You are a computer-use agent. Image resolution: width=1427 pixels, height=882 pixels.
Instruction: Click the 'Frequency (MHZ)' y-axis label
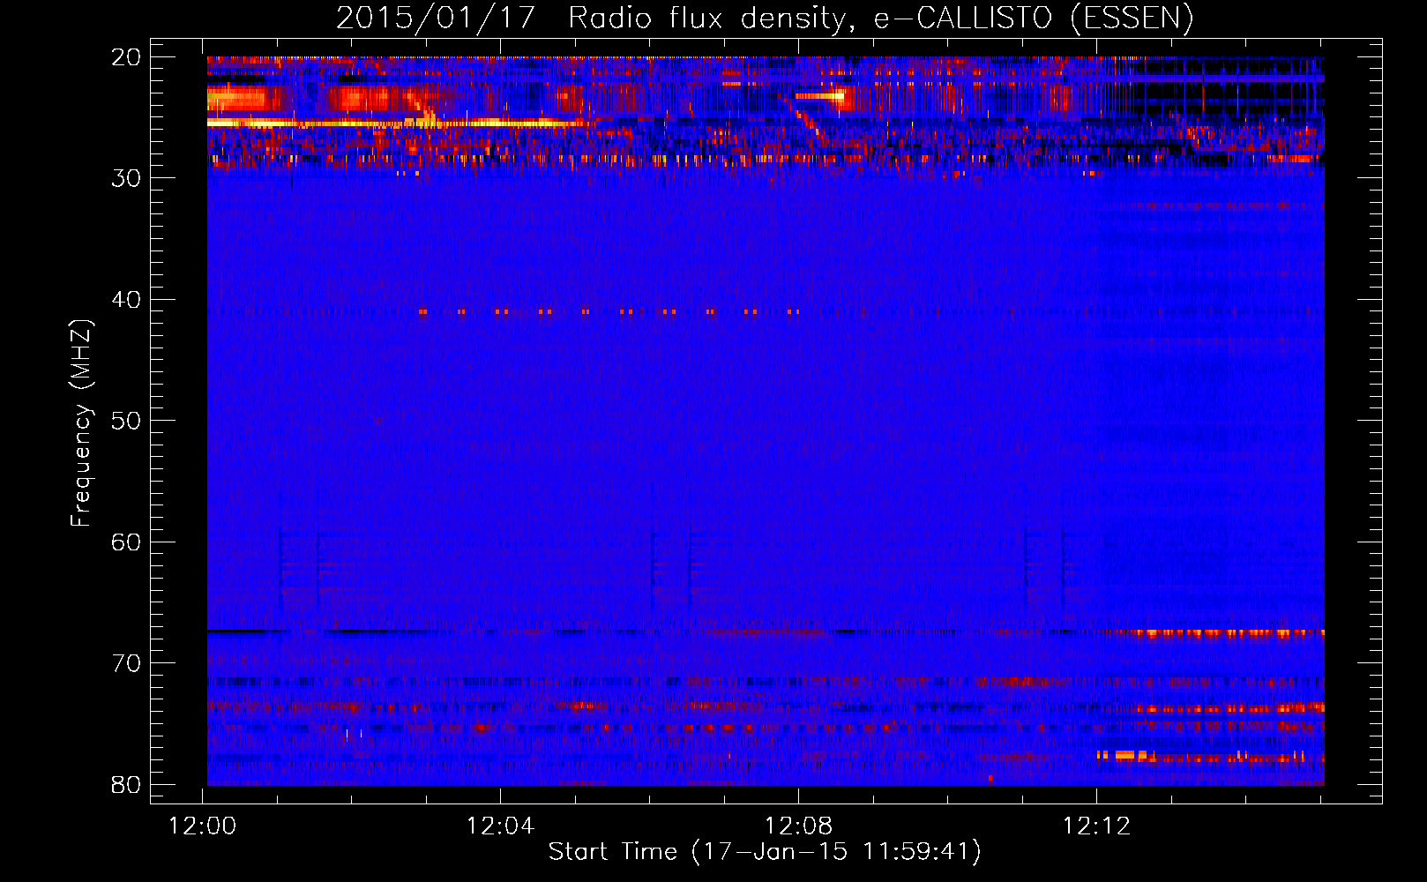point(81,423)
